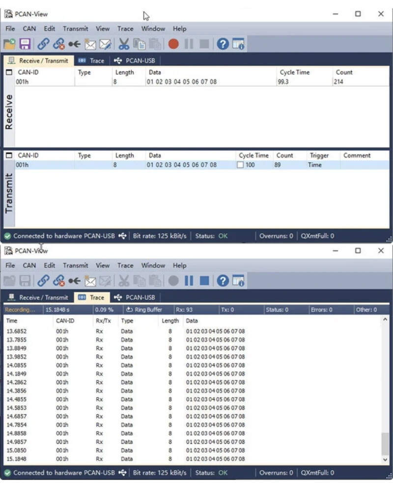Click the Connect link icon in top toolbar
The image size is (393, 483).
point(43,44)
